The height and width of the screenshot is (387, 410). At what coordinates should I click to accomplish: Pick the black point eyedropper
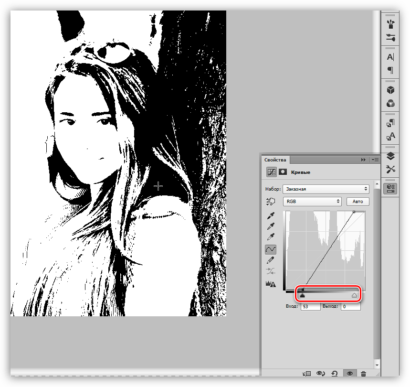(x=271, y=215)
